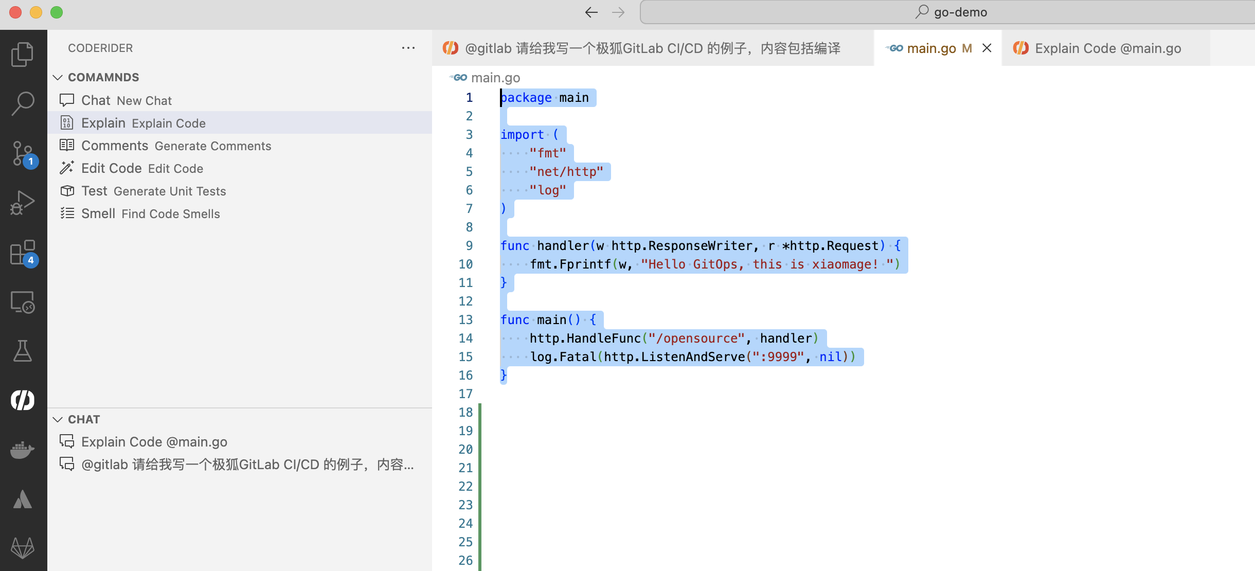Click the go-demo search bar

(x=957, y=11)
